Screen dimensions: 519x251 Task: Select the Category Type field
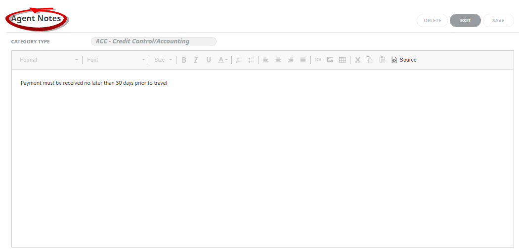click(x=154, y=41)
